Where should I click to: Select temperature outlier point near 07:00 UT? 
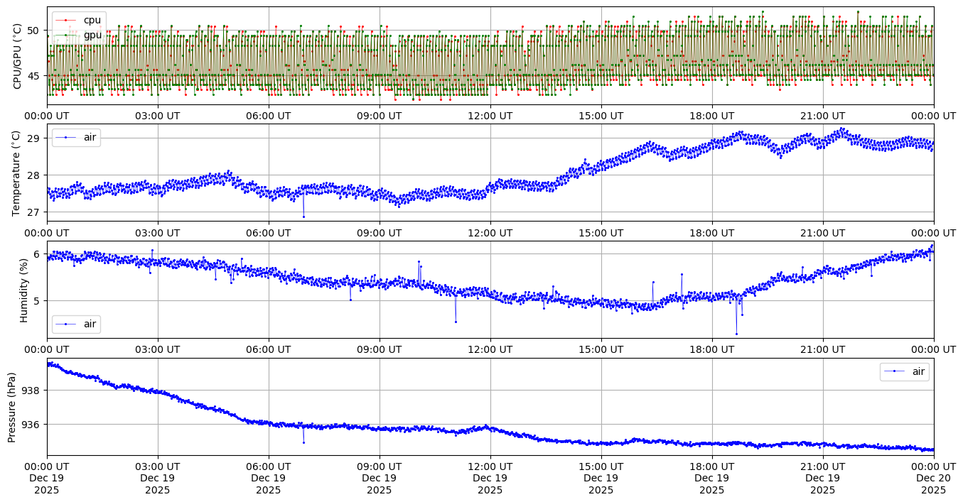[x=303, y=217]
